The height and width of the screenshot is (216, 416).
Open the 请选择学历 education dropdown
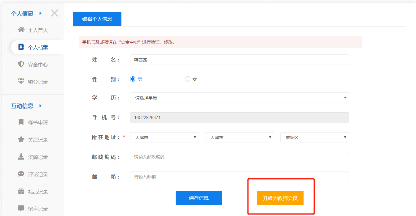(239, 98)
